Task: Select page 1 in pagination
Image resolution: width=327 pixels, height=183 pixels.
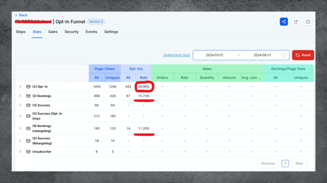Action: [x=285, y=164]
